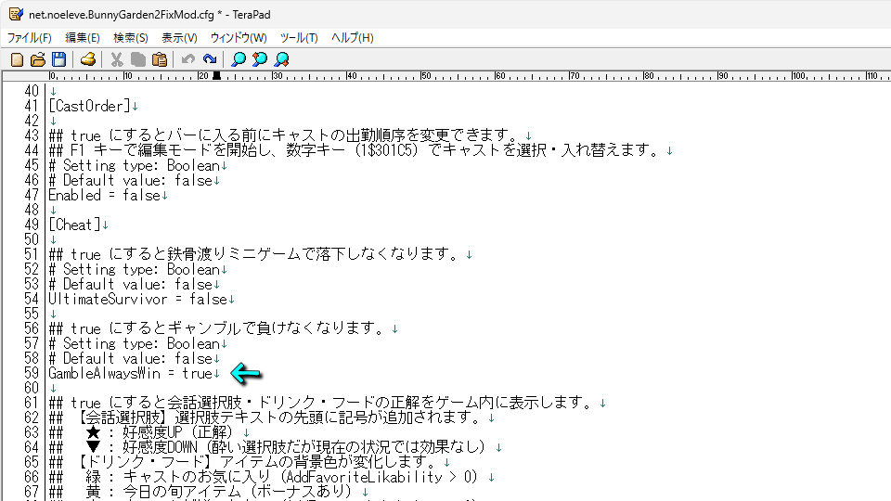Image resolution: width=891 pixels, height=501 pixels.
Task: Open the 編集(E) menu
Action: [83, 38]
